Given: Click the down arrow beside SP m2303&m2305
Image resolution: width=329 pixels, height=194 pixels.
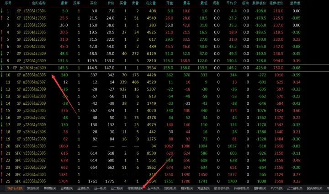Looking at the screenshot, I should click(2, 75).
